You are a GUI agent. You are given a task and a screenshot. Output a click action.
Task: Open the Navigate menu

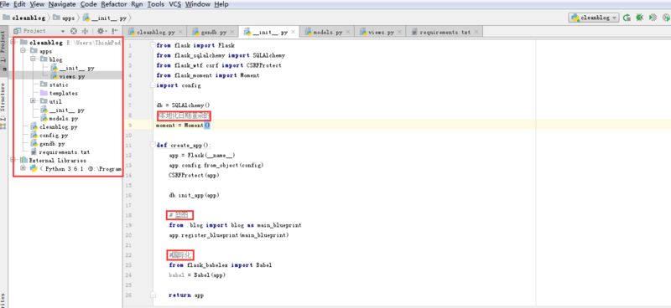(62, 4)
